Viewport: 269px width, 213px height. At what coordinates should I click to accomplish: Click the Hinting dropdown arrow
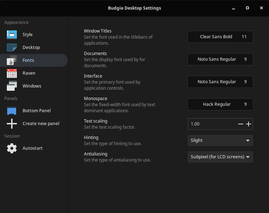(247, 140)
